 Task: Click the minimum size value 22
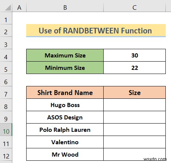tap(134, 68)
